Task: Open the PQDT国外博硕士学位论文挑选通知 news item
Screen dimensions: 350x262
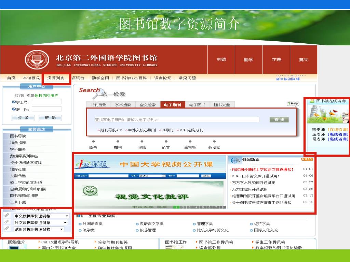Action: [263, 170]
